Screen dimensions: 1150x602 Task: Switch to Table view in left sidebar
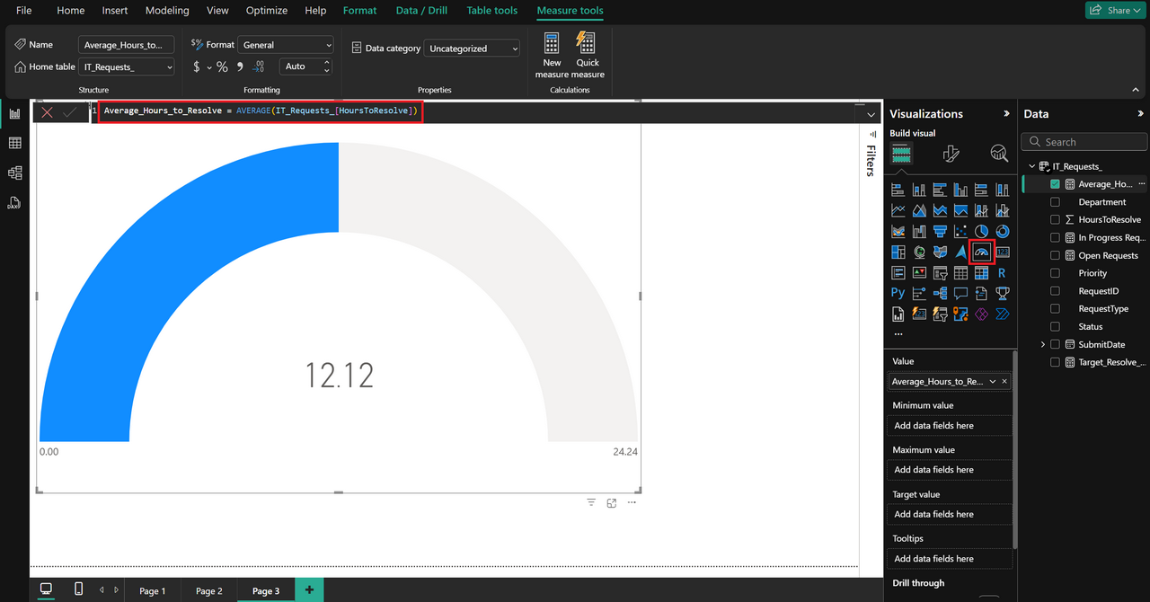pyautogui.click(x=14, y=144)
